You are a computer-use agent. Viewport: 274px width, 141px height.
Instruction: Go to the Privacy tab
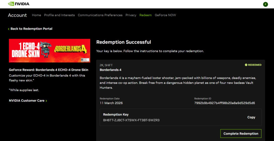131,15
